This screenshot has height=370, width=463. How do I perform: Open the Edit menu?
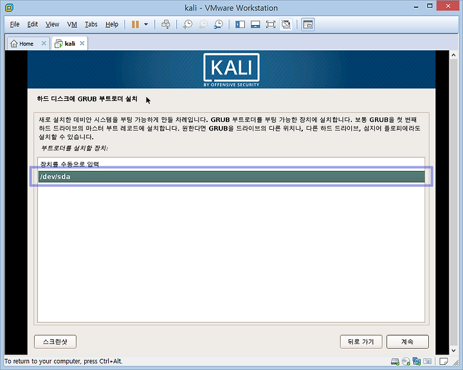tap(33, 24)
